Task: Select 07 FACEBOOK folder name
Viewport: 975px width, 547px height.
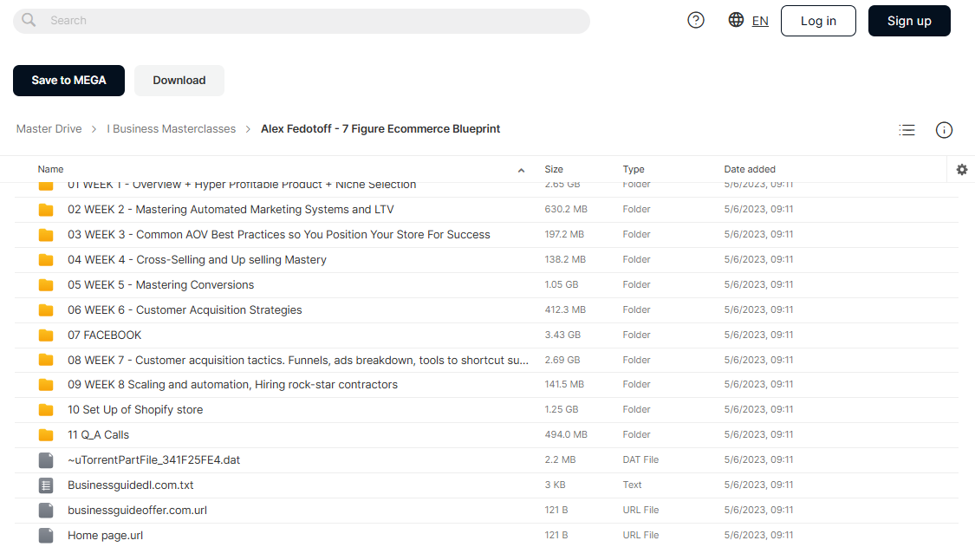Action: pos(105,335)
